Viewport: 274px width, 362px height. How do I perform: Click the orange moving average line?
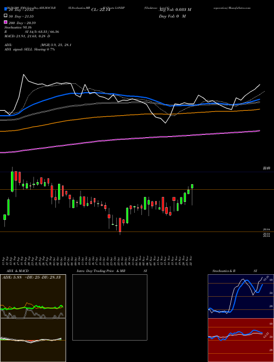pyautogui.click(x=129, y=115)
